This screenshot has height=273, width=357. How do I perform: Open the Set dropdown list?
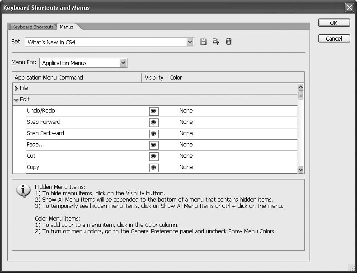click(190, 42)
